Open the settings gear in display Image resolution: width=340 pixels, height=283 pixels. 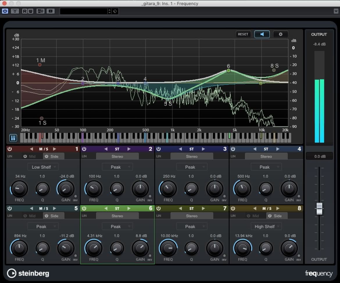coord(280,34)
